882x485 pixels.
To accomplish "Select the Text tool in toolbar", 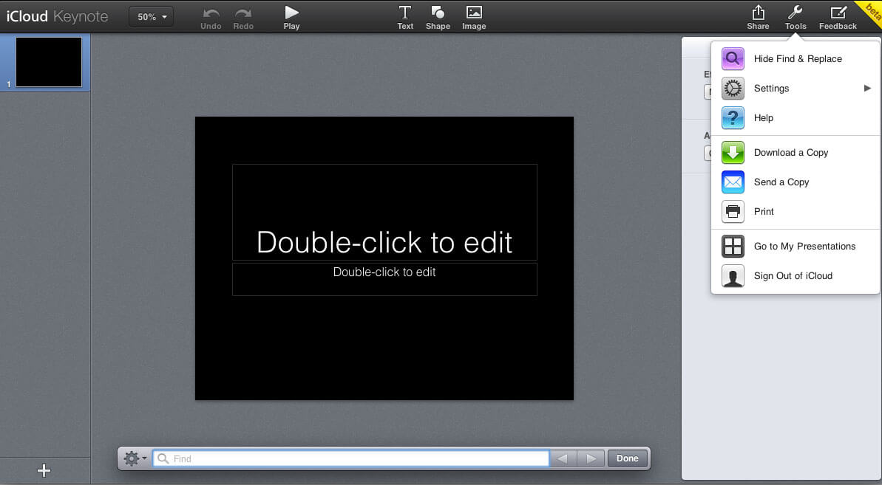I will point(405,13).
